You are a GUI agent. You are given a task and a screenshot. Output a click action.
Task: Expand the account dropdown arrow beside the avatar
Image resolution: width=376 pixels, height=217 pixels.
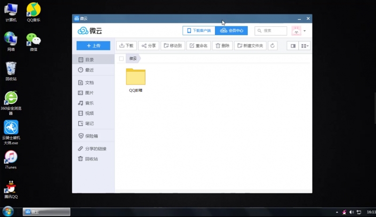(x=305, y=31)
